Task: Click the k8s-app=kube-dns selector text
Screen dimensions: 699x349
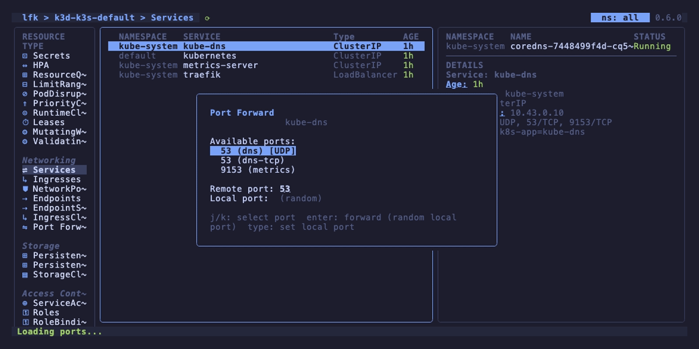Action: tap(542, 132)
